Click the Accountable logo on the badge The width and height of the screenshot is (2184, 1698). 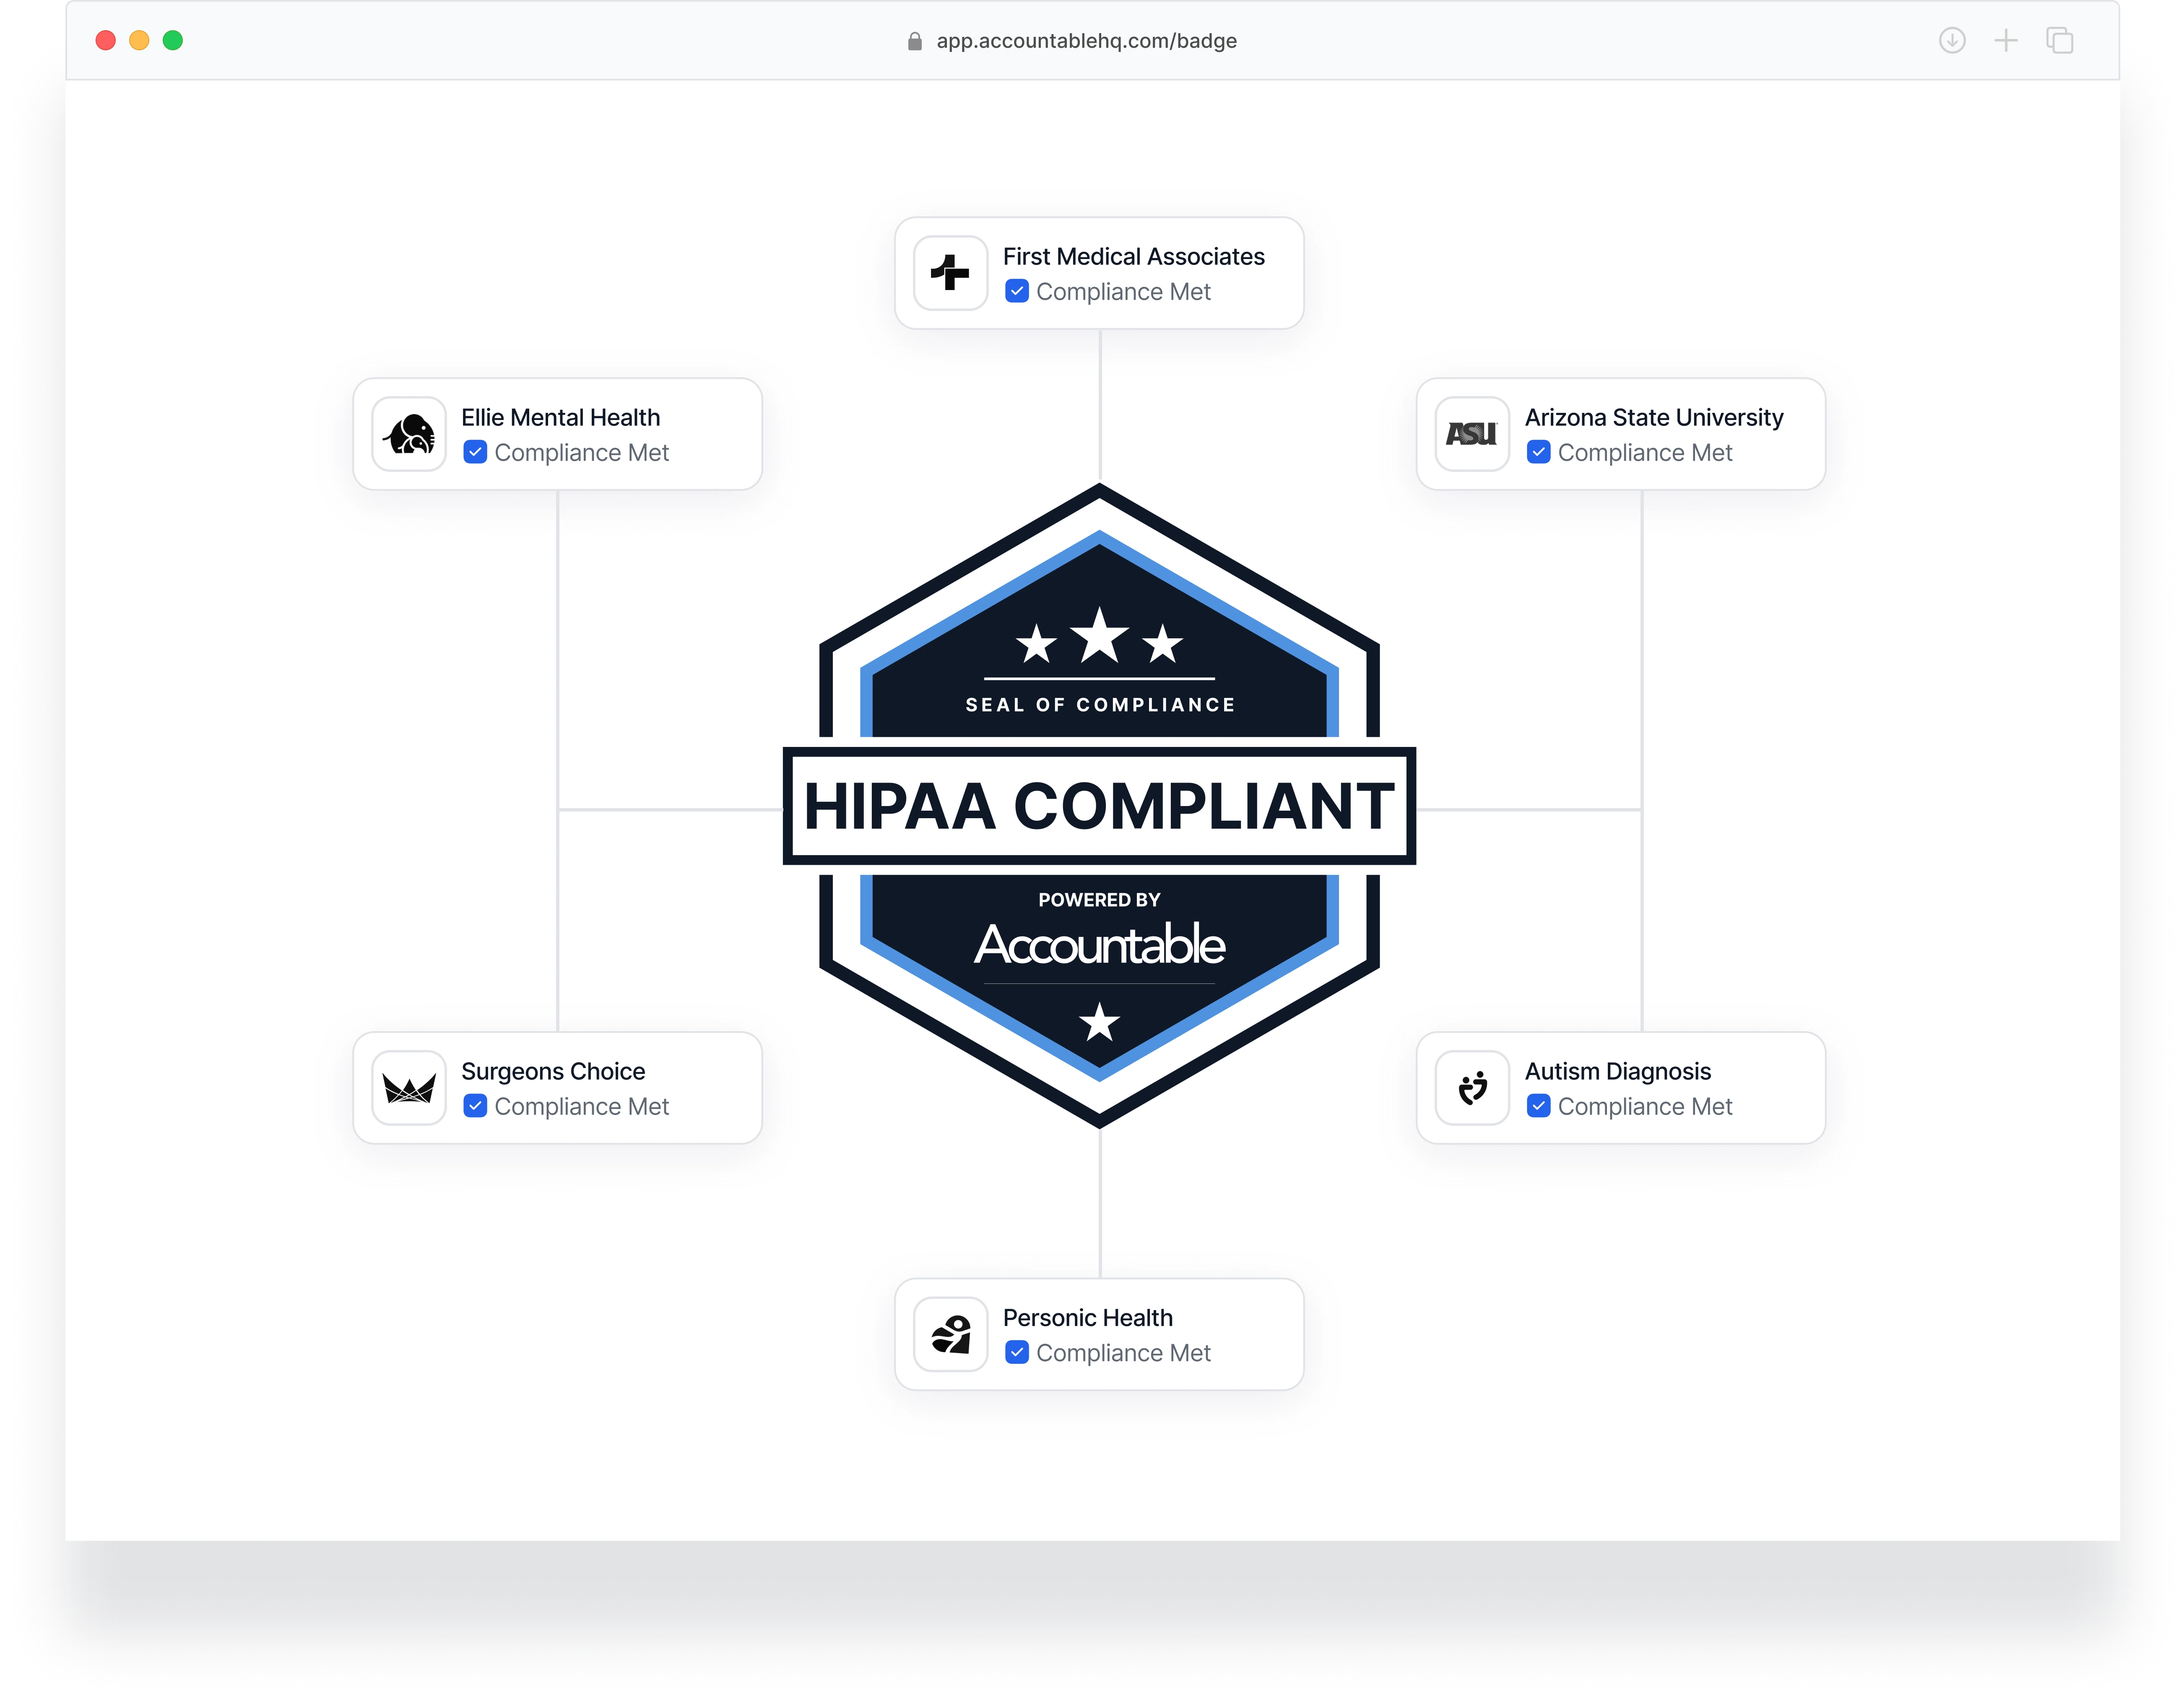pos(1099,944)
